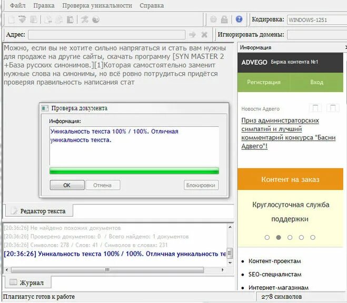The image size is (347, 303).
Task: Click the Блокировки button
Action: pos(201,185)
